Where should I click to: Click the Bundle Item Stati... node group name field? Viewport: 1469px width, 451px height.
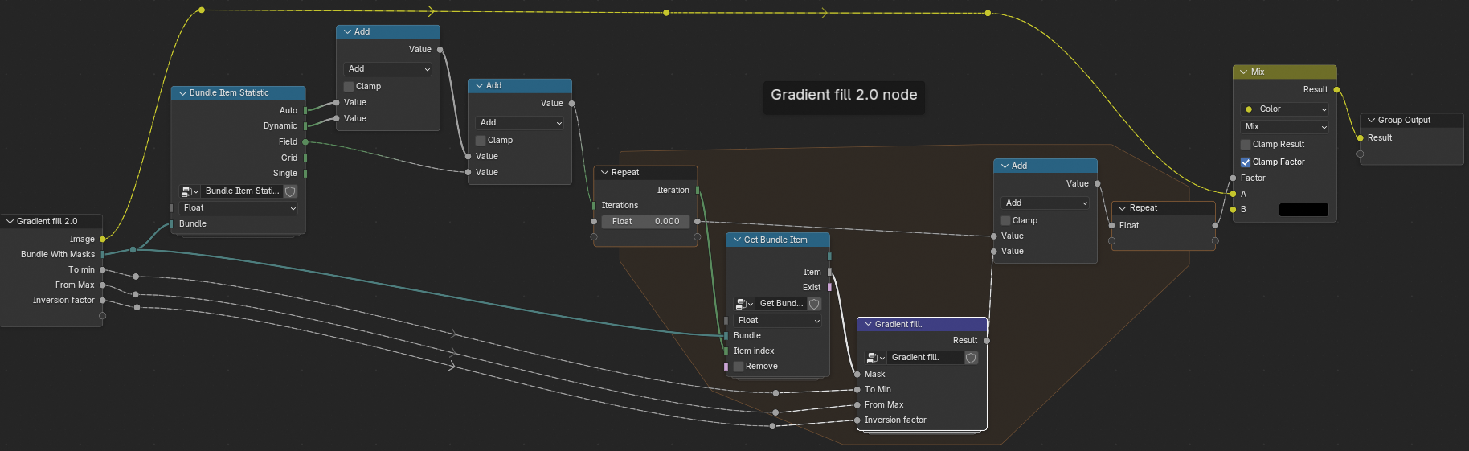pyautogui.click(x=243, y=191)
